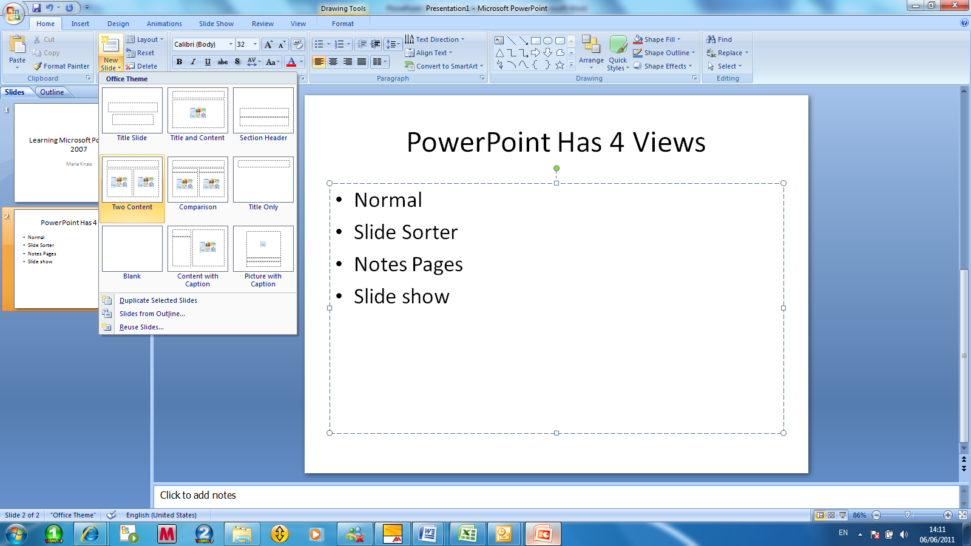Click the Find button
The width and height of the screenshot is (971, 546).
pyautogui.click(x=719, y=39)
